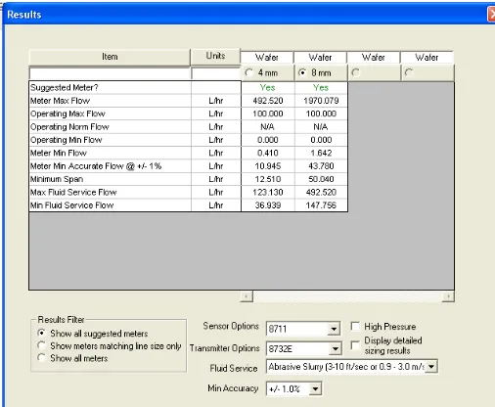Image resolution: width=495 pixels, height=407 pixels.
Task: Click the second Wafer column header
Action: (x=320, y=58)
